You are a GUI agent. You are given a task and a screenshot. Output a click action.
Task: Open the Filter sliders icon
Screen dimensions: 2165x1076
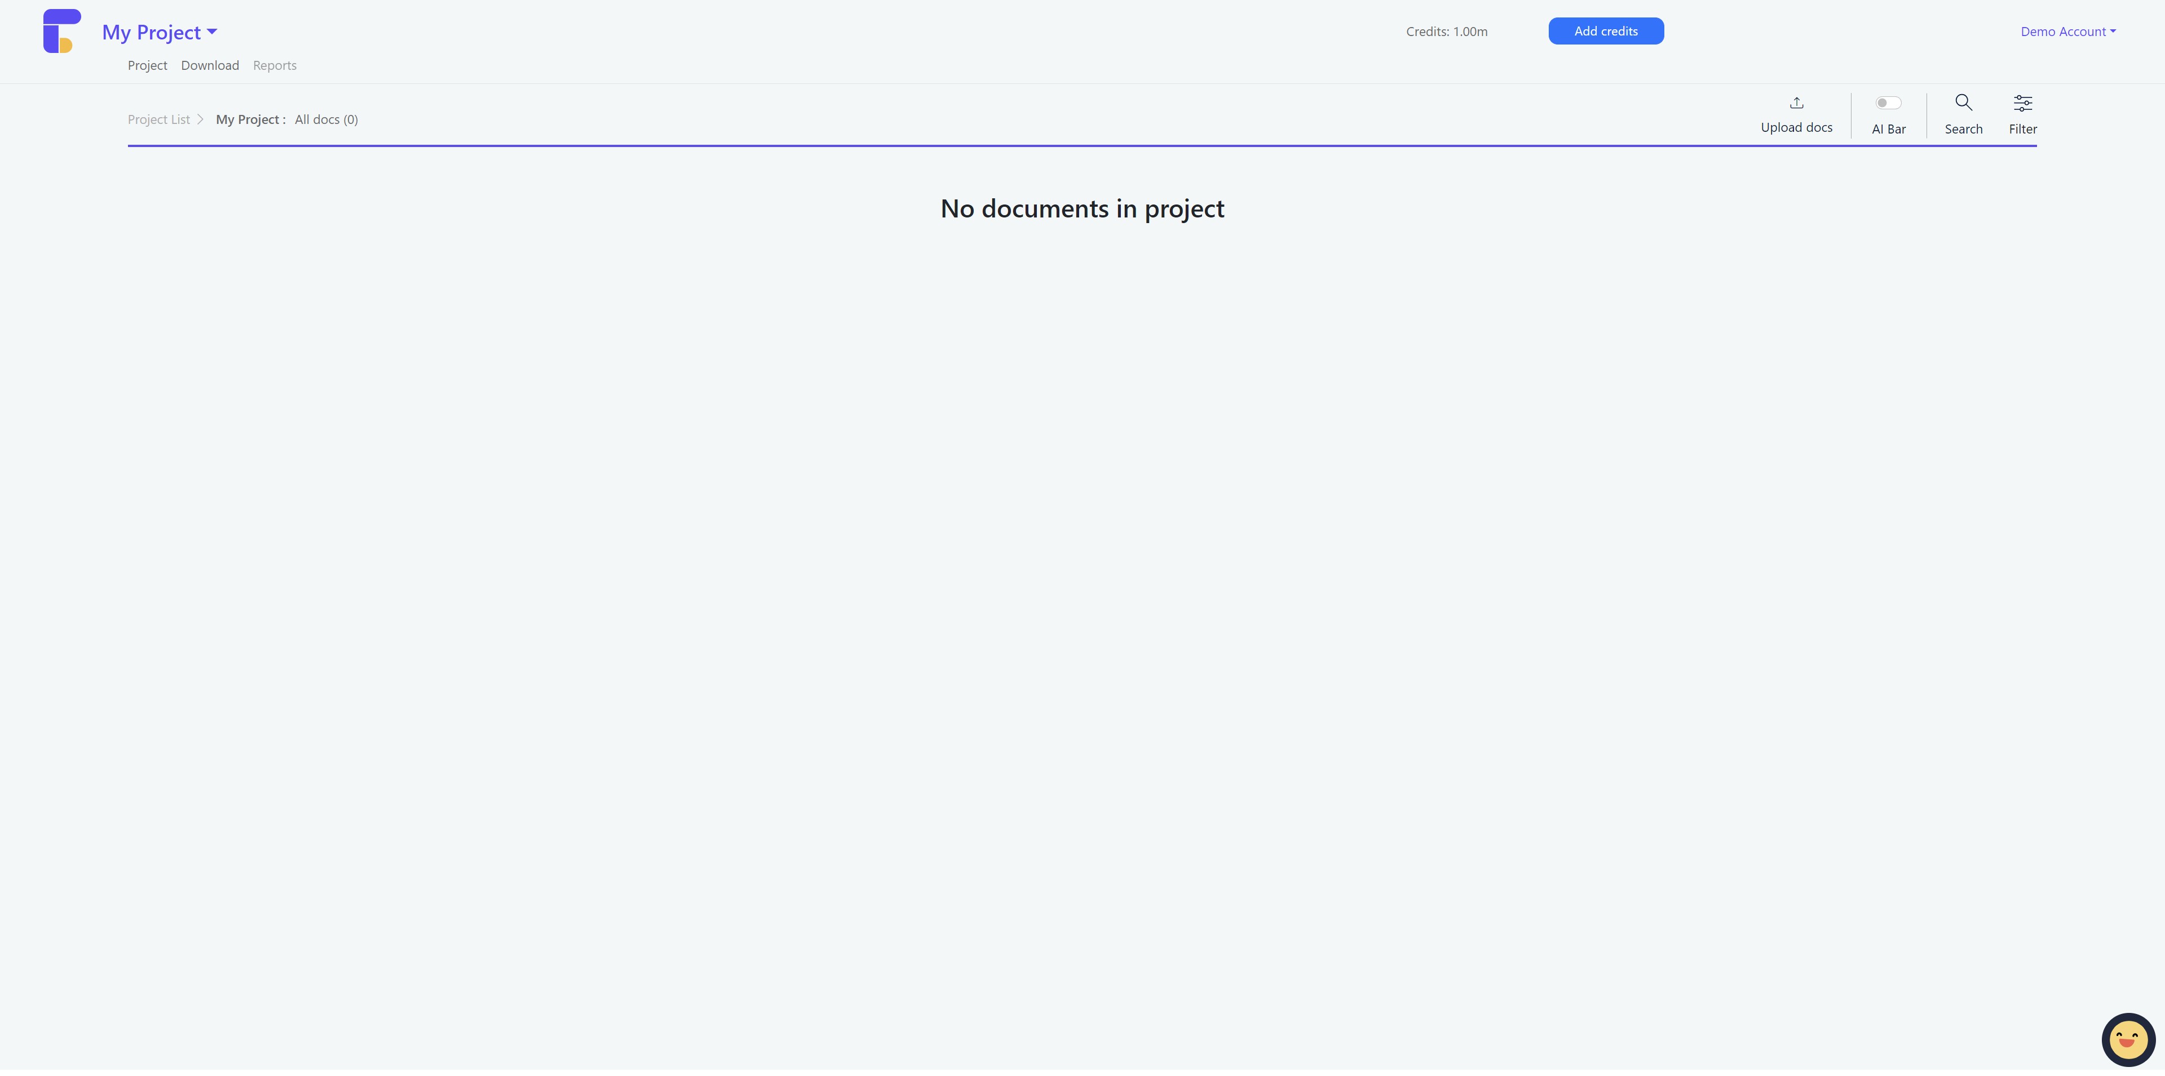[2022, 103]
